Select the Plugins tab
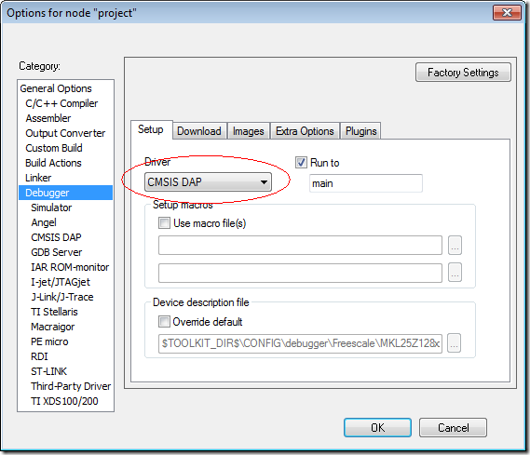The width and height of the screenshot is (530, 455). (x=360, y=130)
